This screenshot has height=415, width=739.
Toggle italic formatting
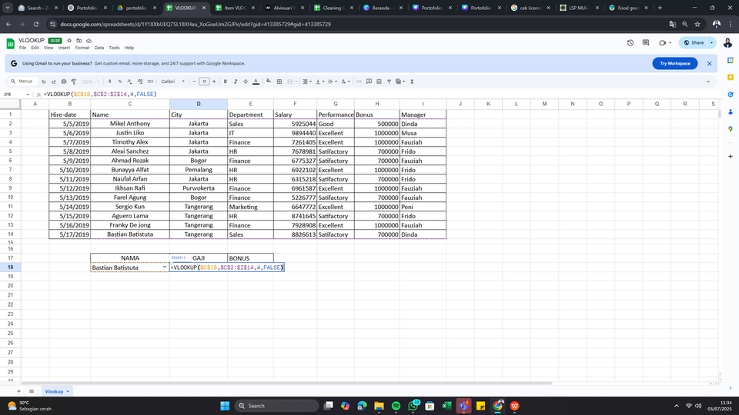(x=236, y=81)
